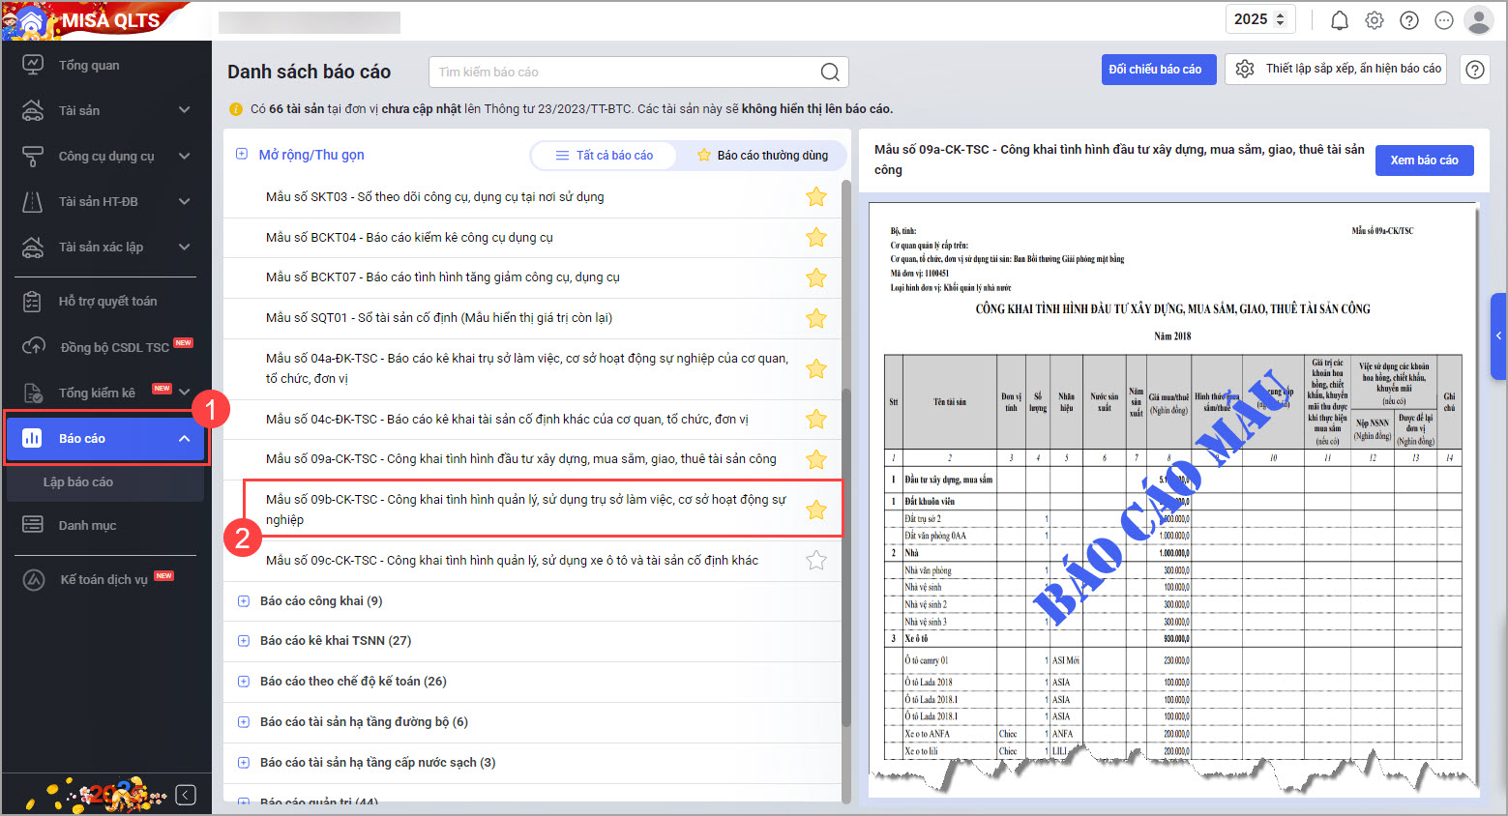
Task: Unstar report Mẫu số 09a-CK-TSC
Action: coord(816,459)
